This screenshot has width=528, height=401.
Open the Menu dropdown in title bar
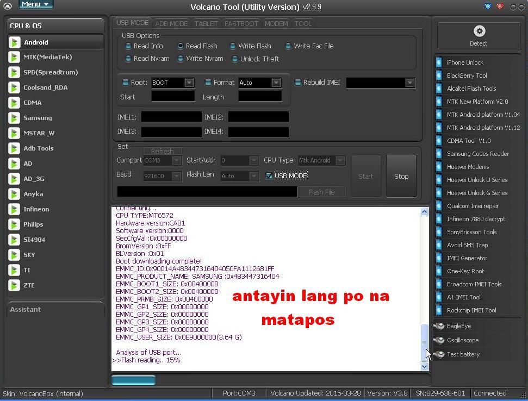[x=35, y=4]
